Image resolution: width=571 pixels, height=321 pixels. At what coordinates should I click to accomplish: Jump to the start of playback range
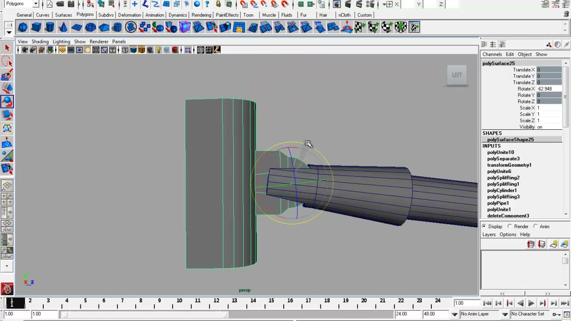coord(487,303)
